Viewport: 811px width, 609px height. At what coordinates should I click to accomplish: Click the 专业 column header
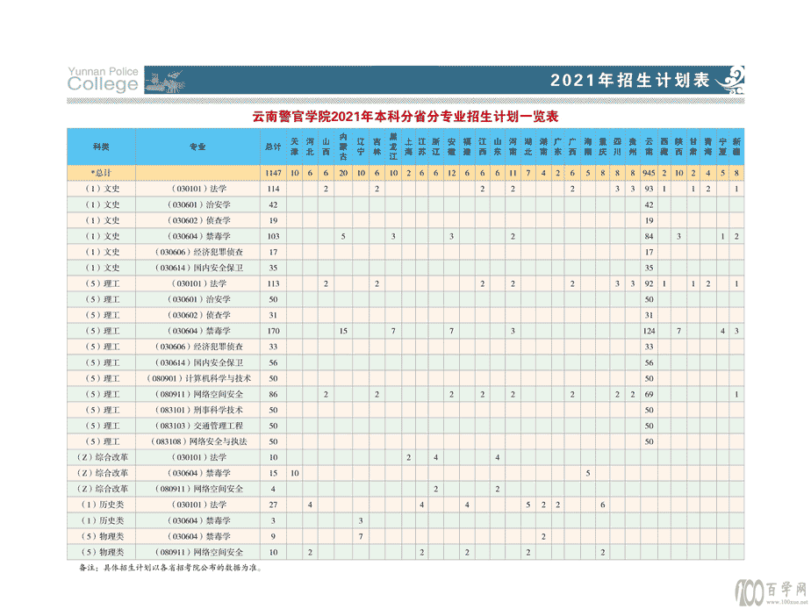197,147
